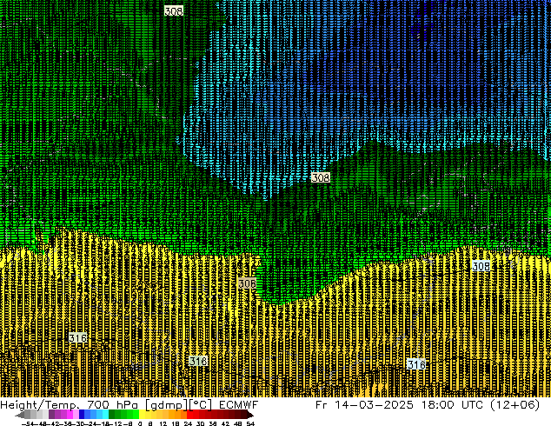Image resolution: width=551 pixels, height=426 pixels.
Task: Click the rightmost 316 contour label
Action: click(416, 364)
